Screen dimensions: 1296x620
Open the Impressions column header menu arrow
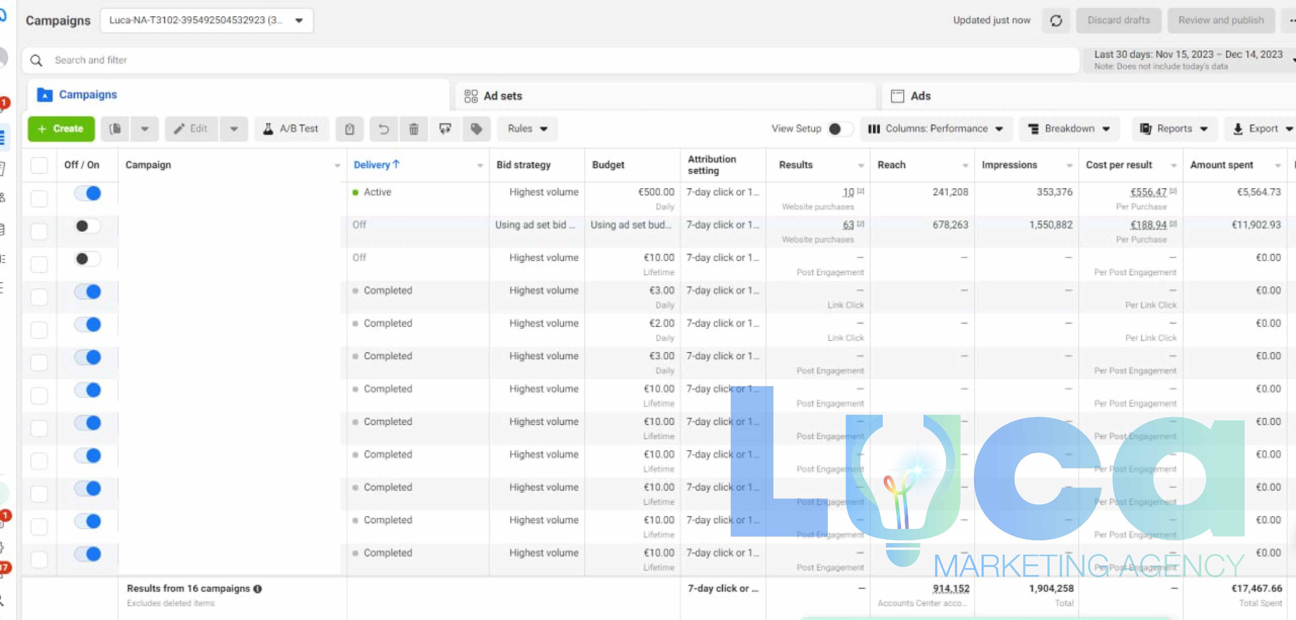[1069, 165]
